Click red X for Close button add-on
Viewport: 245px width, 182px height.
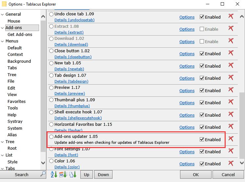(231, 53)
